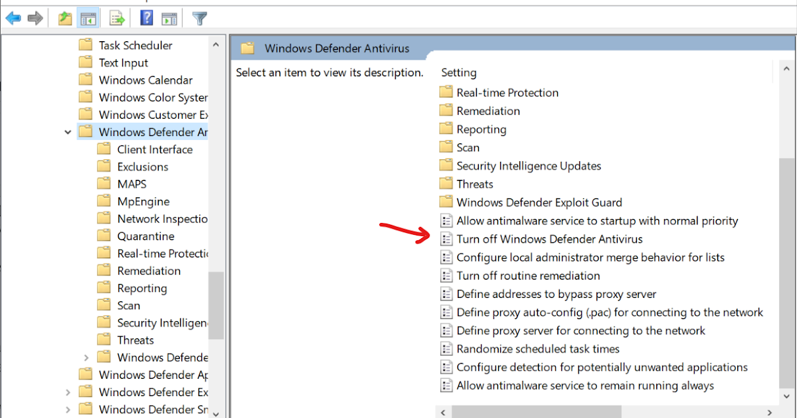Open MAPS subfolder in the tree

[x=132, y=184]
